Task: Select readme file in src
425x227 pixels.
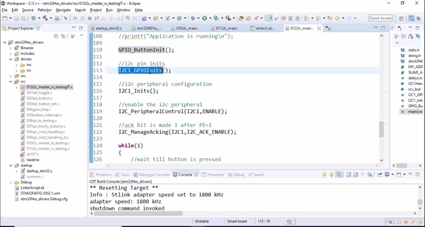Action: [x=33, y=160]
